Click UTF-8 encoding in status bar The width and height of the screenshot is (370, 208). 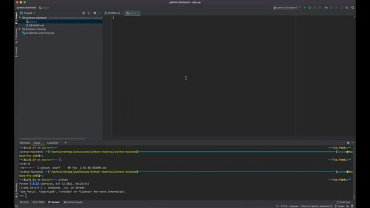[x=284, y=206]
